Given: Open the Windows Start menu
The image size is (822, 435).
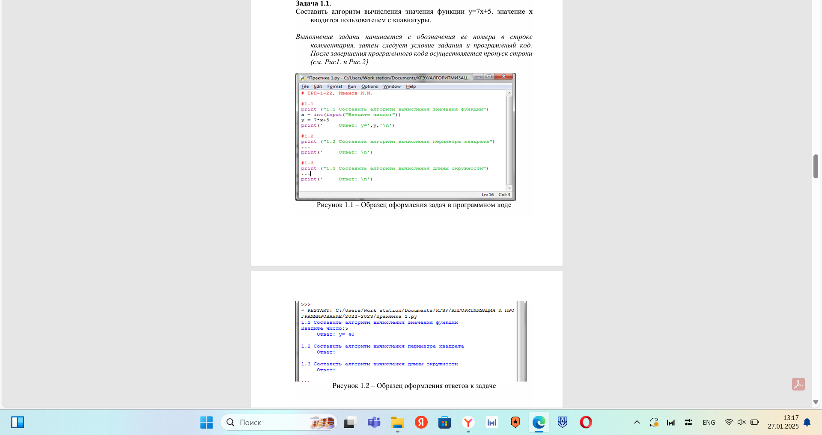Looking at the screenshot, I should coord(206,423).
